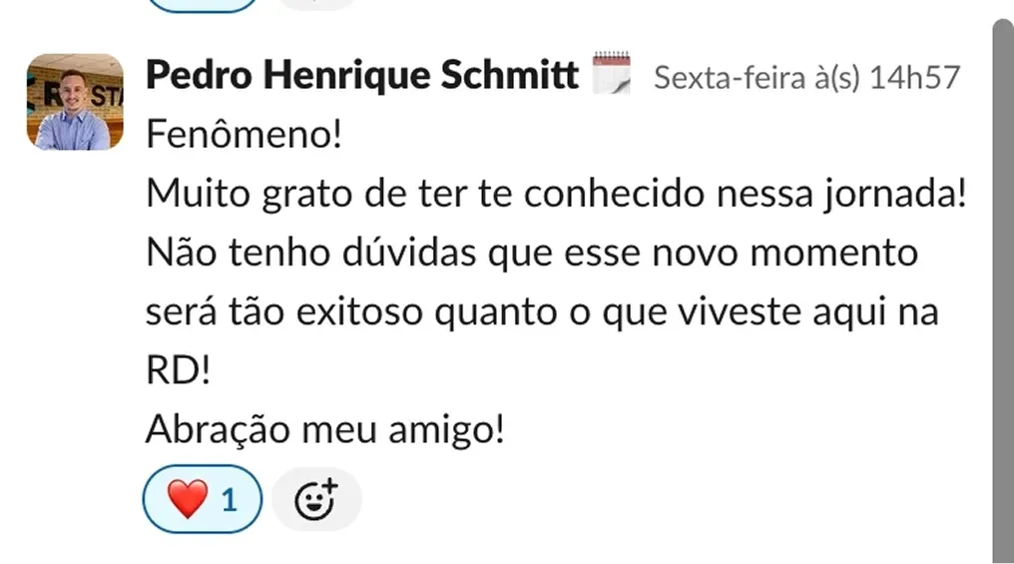Open Pedro Henrique Schmitt's profile photo

(x=75, y=102)
